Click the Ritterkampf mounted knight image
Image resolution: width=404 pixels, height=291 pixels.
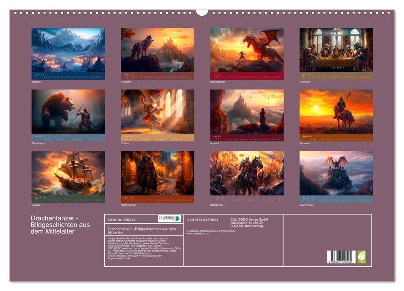[247, 173]
